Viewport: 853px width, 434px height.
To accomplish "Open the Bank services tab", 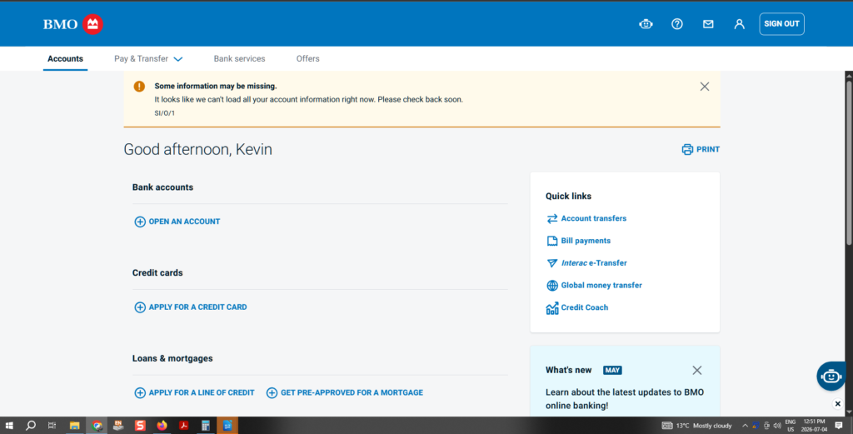I will click(x=239, y=59).
